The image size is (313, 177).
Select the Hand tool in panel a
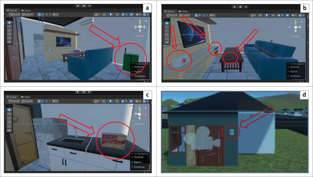[x=9, y=22]
